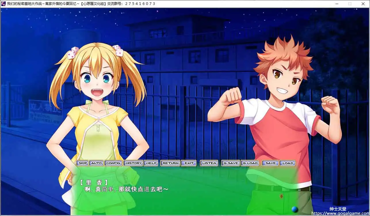The width and height of the screenshot is (370, 216).
Task: Open the LOAD menu
Action: (x=287, y=163)
